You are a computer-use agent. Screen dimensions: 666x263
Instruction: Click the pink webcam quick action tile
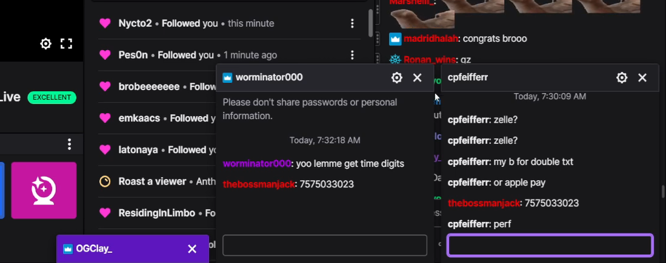(44, 190)
